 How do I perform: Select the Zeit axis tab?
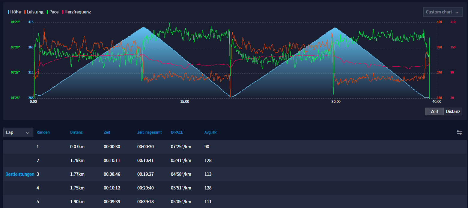coord(434,111)
